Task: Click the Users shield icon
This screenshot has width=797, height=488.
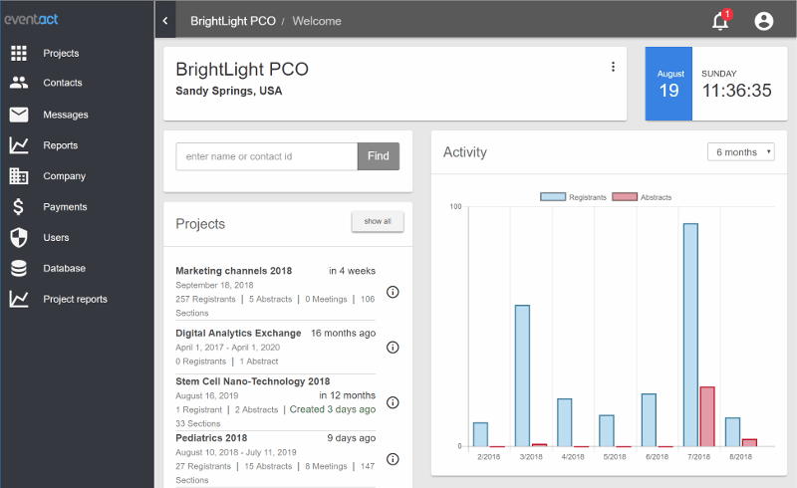Action: pos(19,237)
